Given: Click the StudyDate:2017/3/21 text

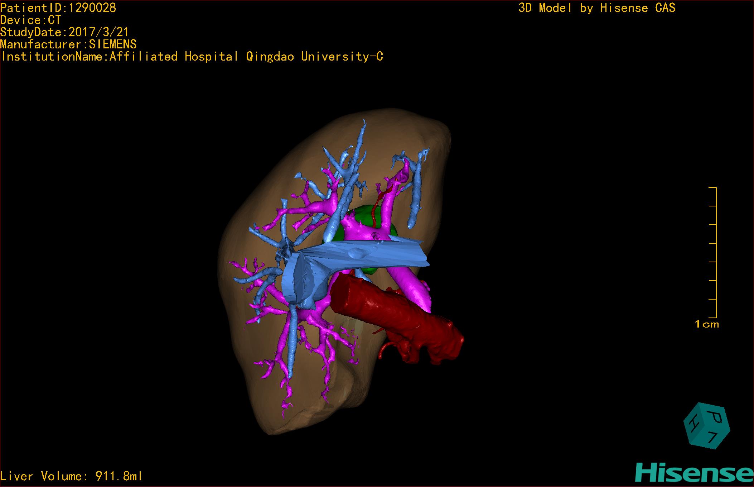Looking at the screenshot, I should (64, 32).
